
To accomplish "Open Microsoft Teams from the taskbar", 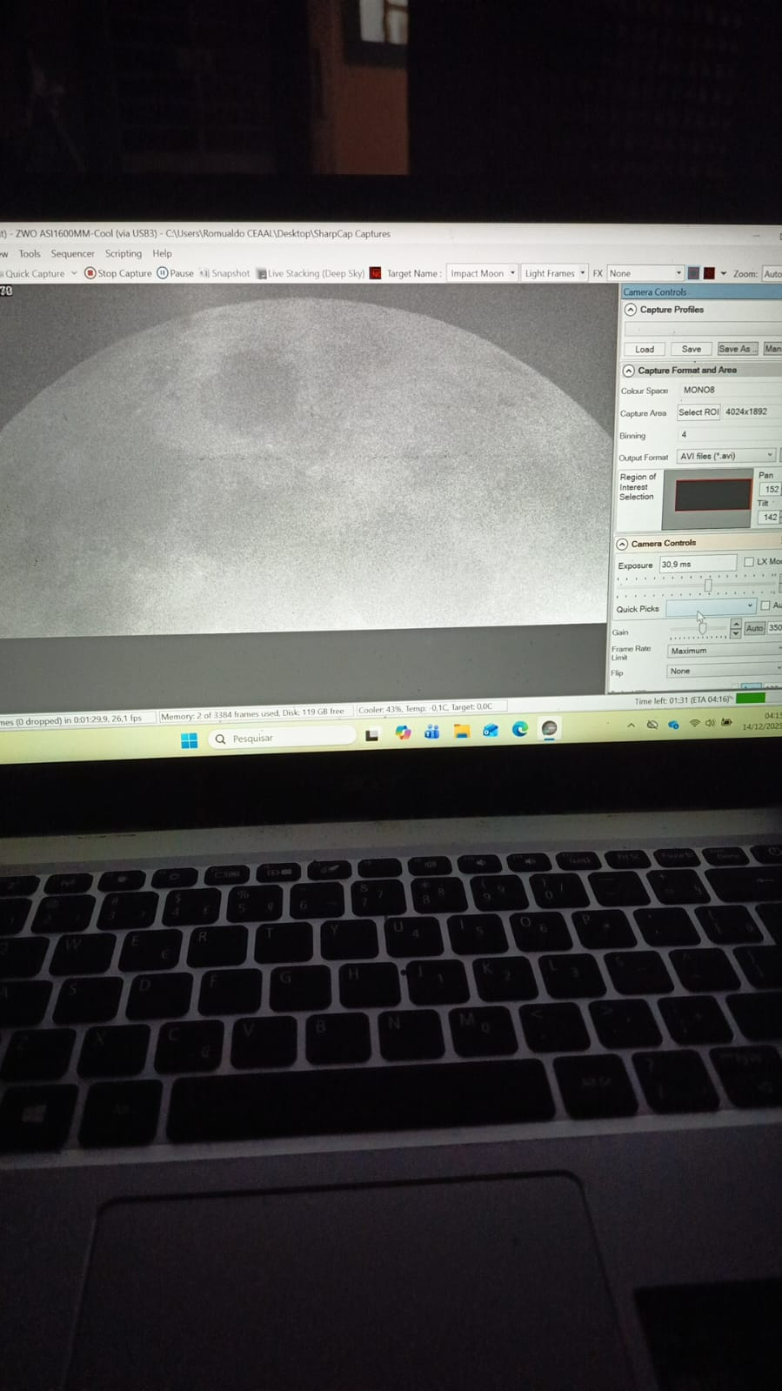I will click(x=431, y=732).
